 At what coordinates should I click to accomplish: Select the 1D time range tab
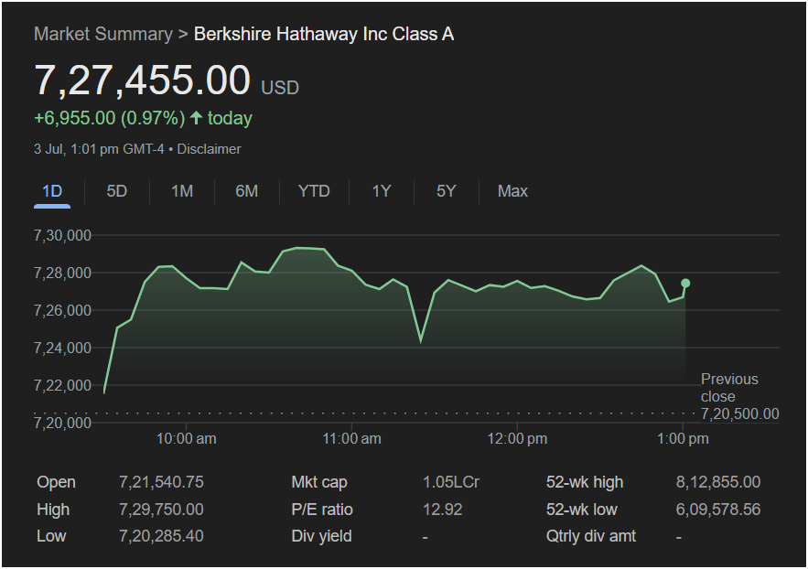(52, 191)
